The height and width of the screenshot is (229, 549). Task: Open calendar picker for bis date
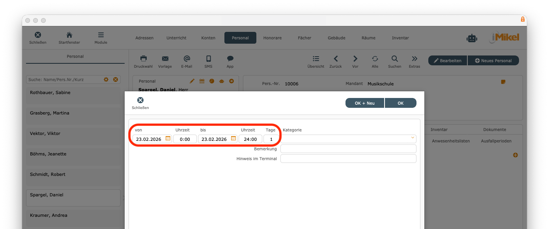(x=233, y=139)
